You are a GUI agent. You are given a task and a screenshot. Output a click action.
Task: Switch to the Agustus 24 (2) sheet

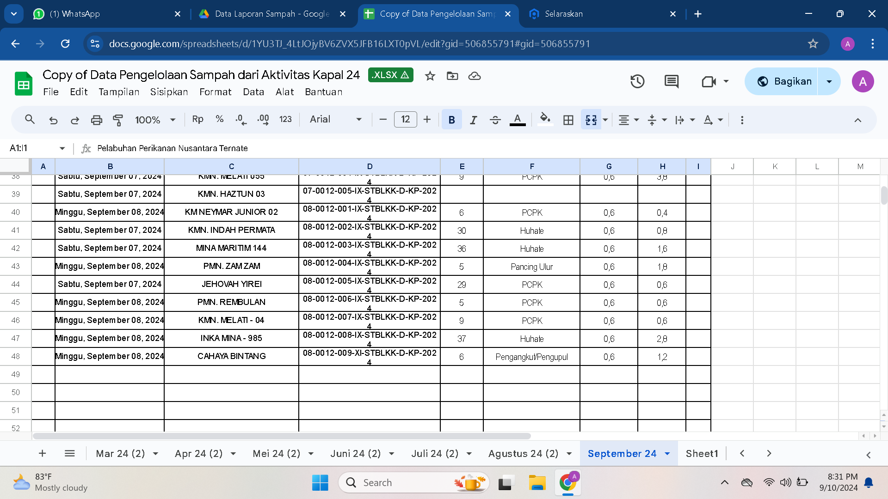[523, 453]
